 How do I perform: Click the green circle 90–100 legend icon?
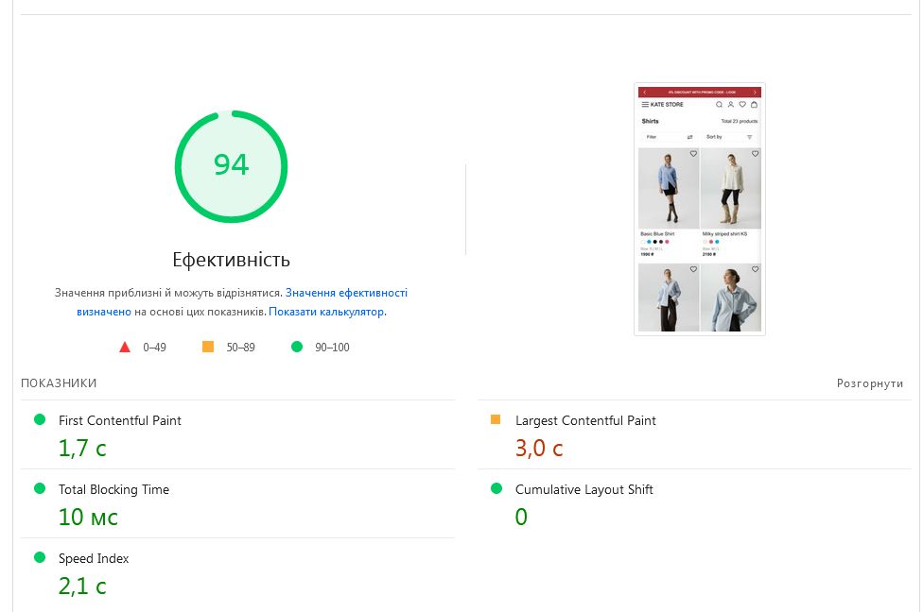tap(297, 347)
